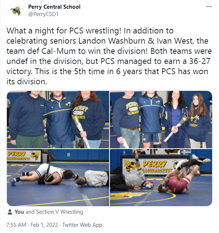Open the Feb 1, 2022 date link

tap(44, 225)
